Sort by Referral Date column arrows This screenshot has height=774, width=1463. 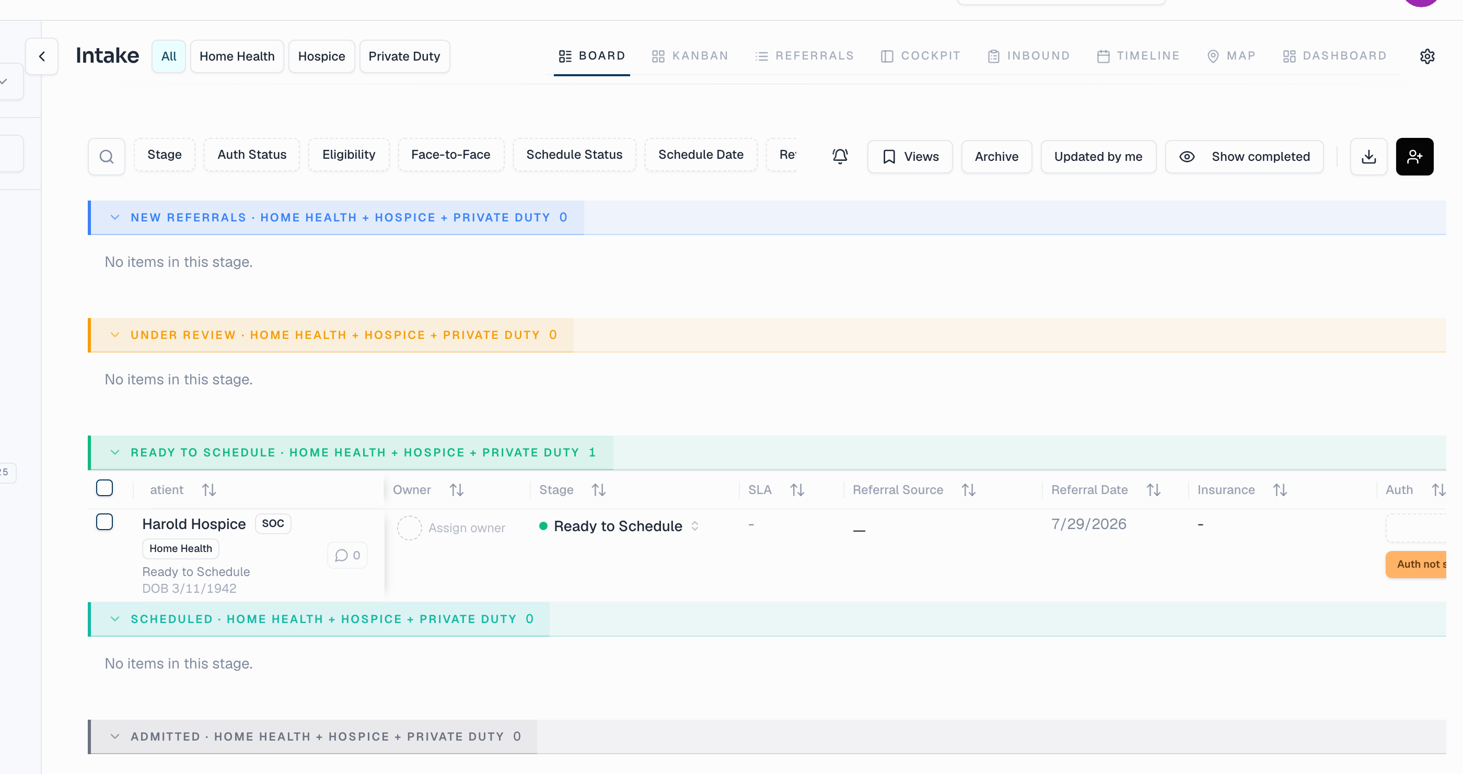1153,489
